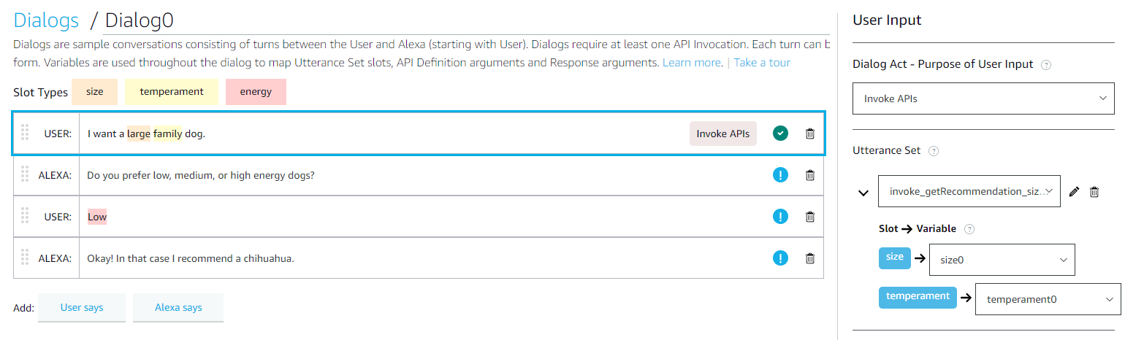Click help icon beside Utterance Set

933,151
